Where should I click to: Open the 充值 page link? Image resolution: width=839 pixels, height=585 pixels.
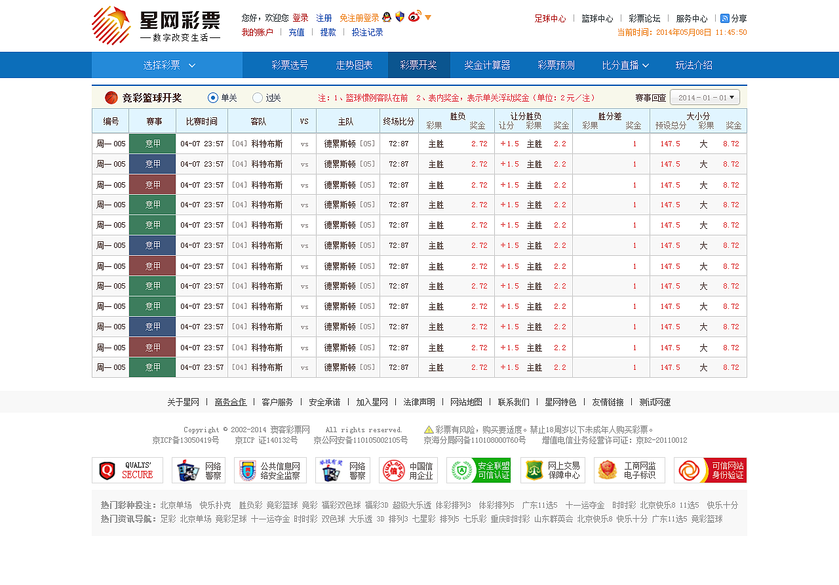click(x=296, y=31)
